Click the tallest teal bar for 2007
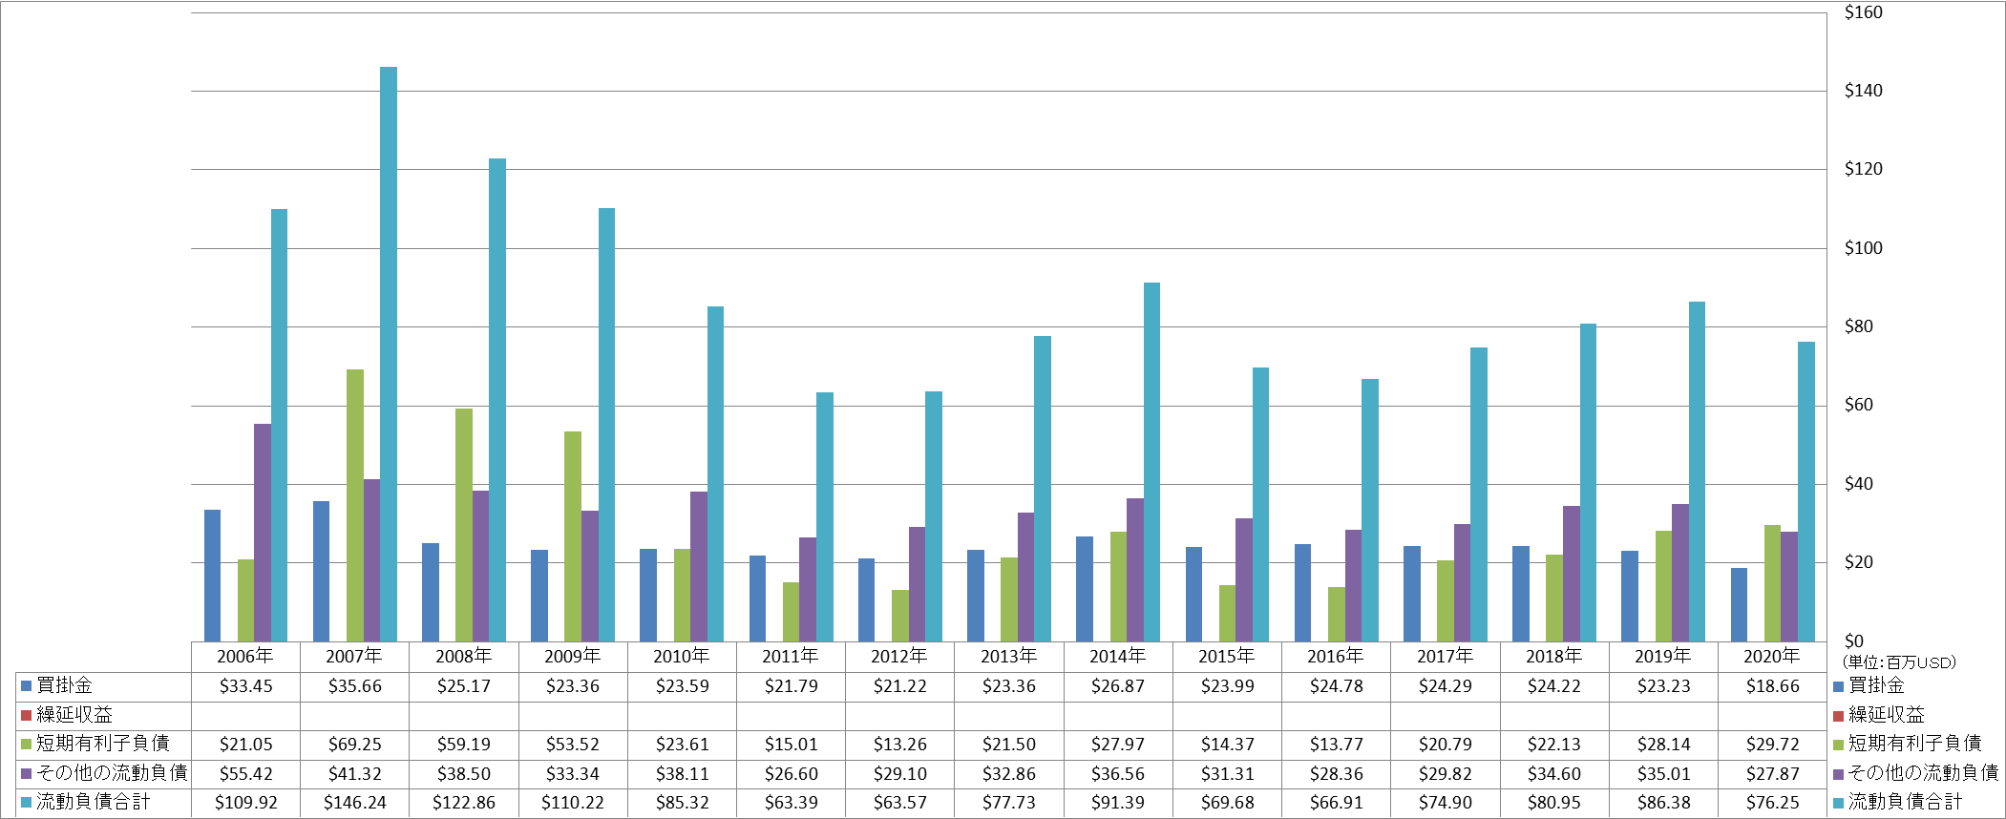This screenshot has height=819, width=2006. click(389, 354)
